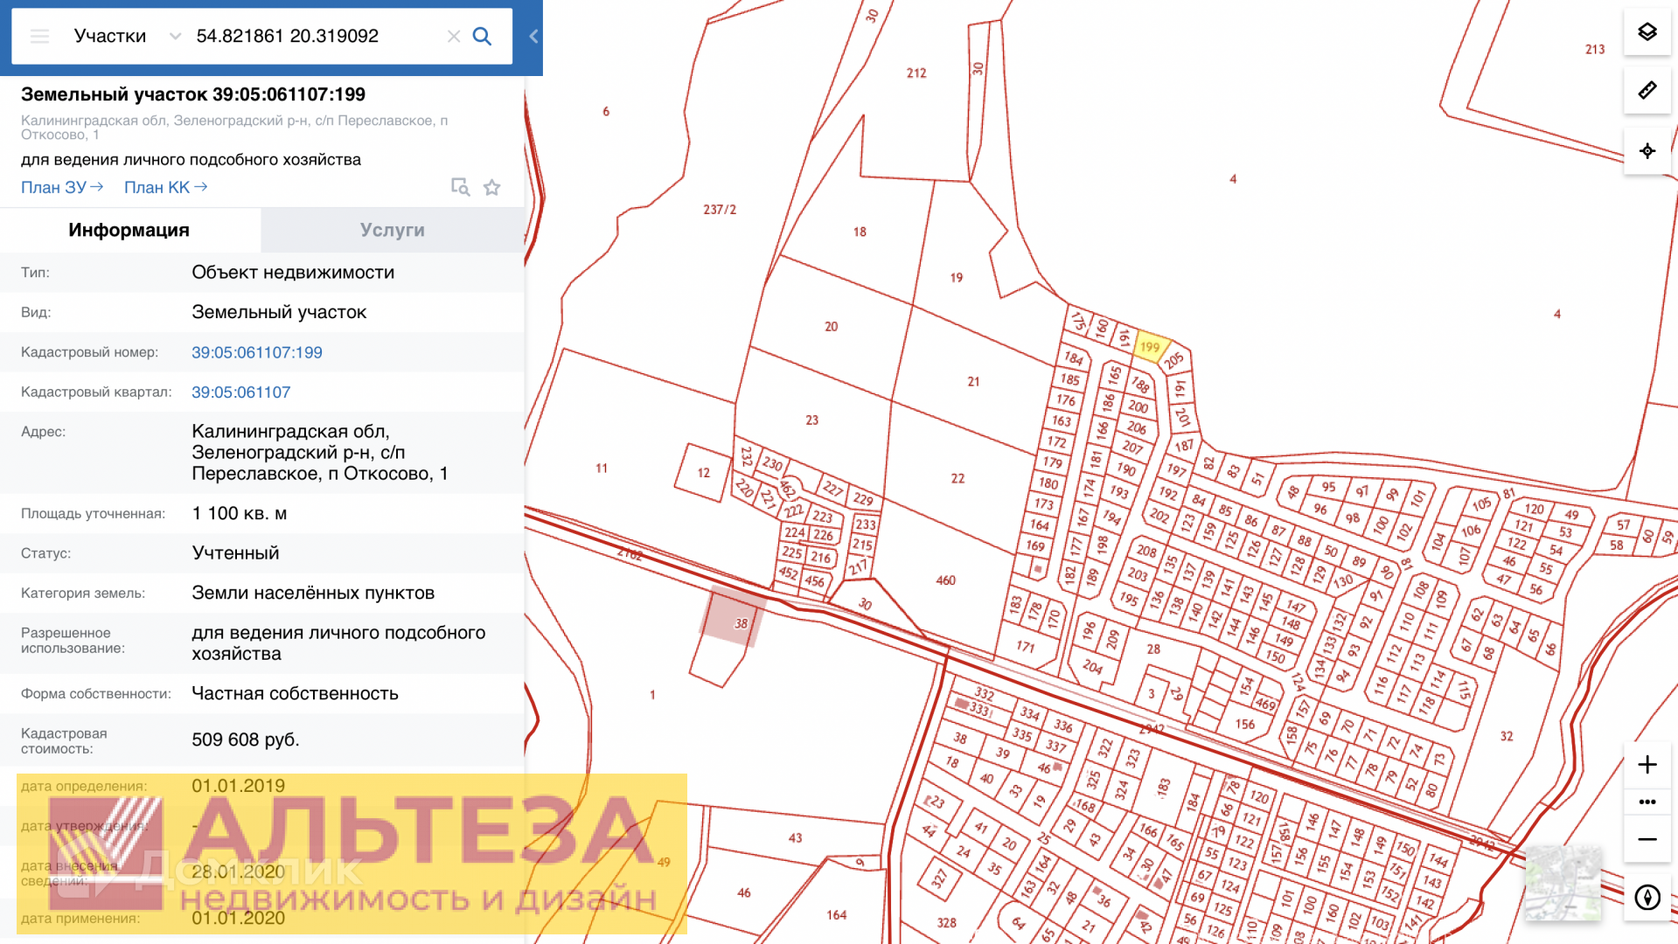Select parcel 237/2 on the map
Viewport: 1678px width, 944px height.
coord(720,210)
